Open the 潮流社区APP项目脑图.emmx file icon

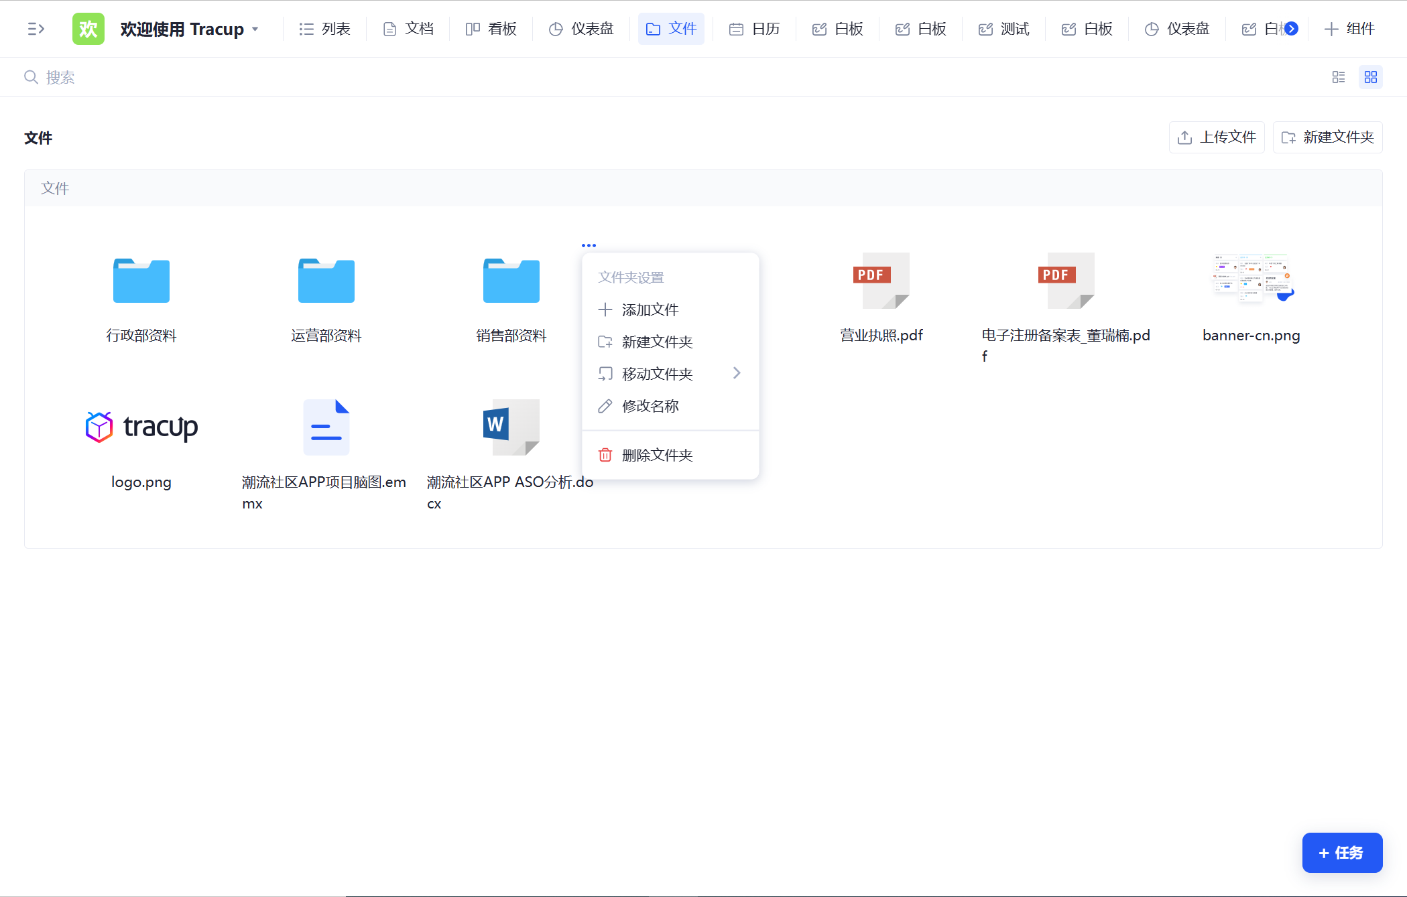coord(326,427)
